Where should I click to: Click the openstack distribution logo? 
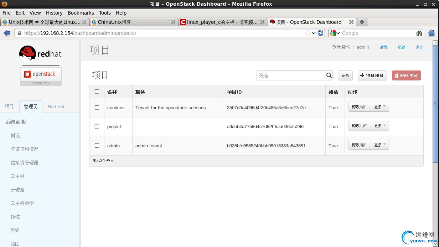[41, 77]
